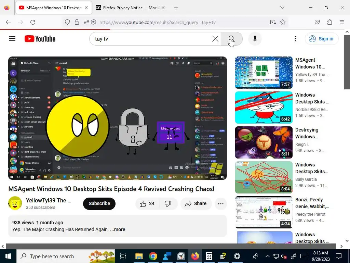Open the Firefox tracking protection shield
This screenshot has width=350, height=263.
[67, 22]
